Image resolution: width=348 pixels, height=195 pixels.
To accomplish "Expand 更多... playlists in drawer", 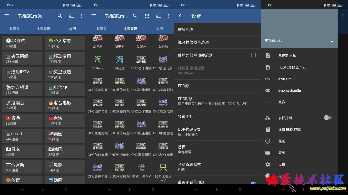I will coord(283,102).
